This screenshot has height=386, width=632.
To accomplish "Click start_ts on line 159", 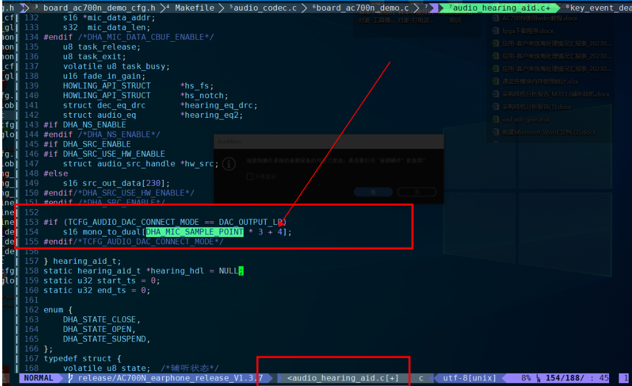I will click(x=116, y=281).
